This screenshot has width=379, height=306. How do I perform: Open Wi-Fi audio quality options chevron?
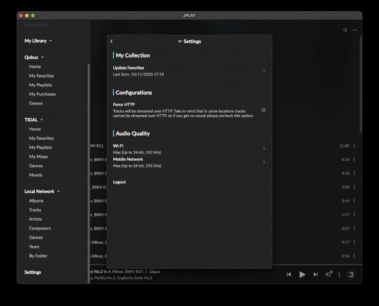click(x=264, y=148)
